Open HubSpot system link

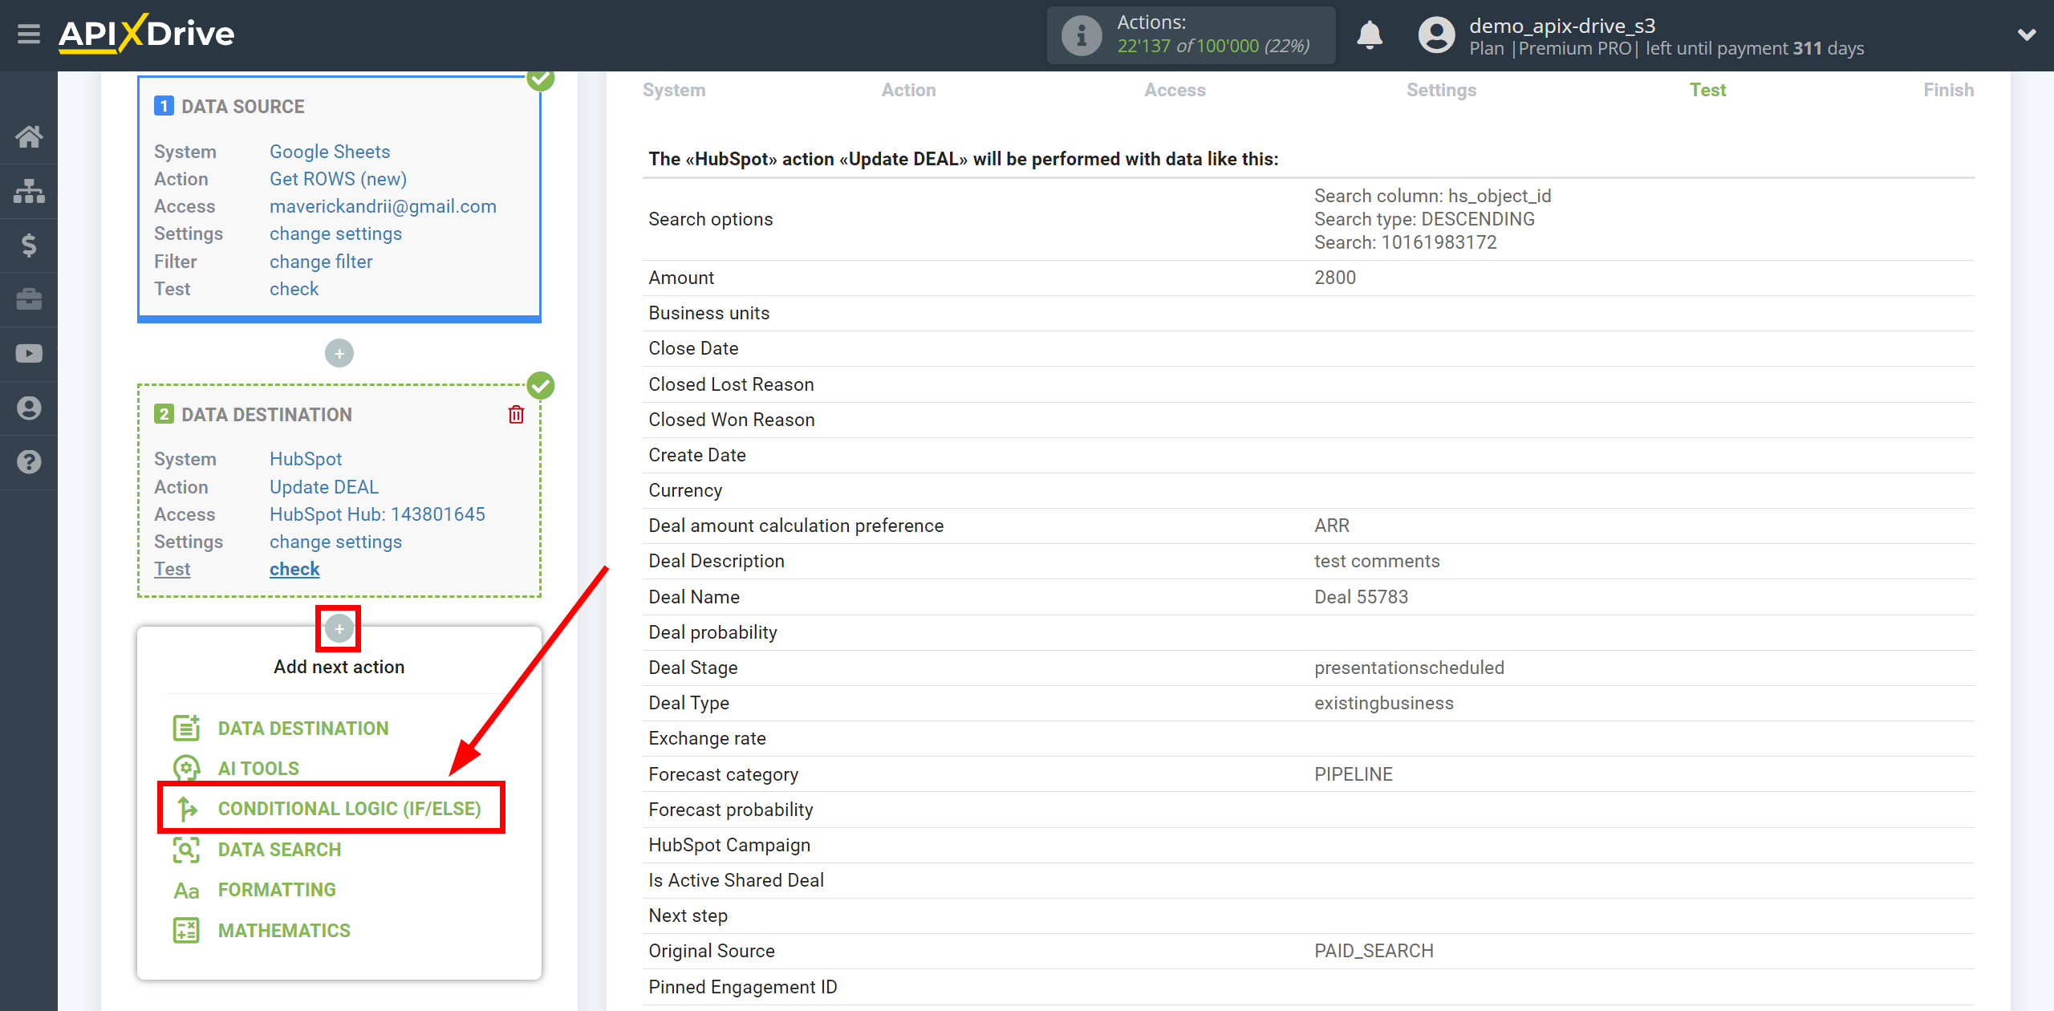click(306, 459)
